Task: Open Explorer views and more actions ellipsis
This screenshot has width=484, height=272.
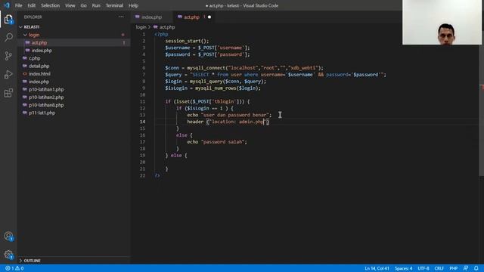Action: pos(121,17)
